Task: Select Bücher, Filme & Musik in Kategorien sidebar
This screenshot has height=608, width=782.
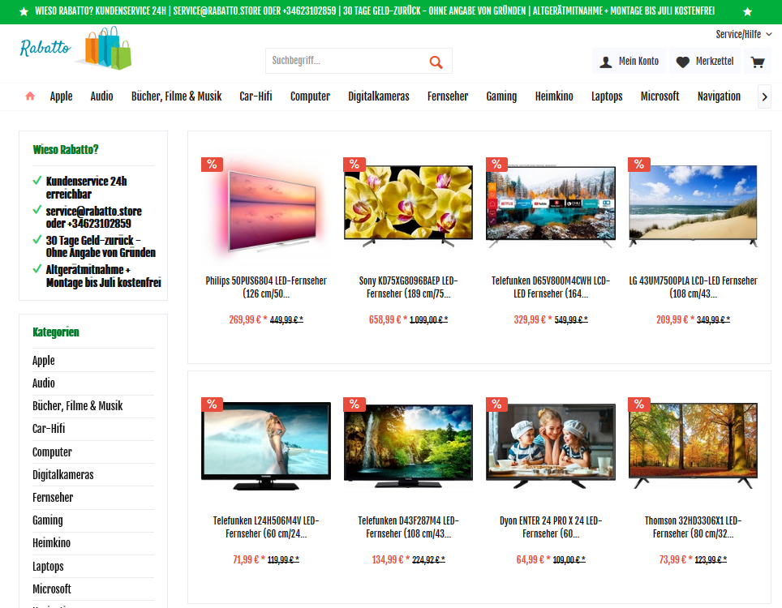Action: click(93, 406)
